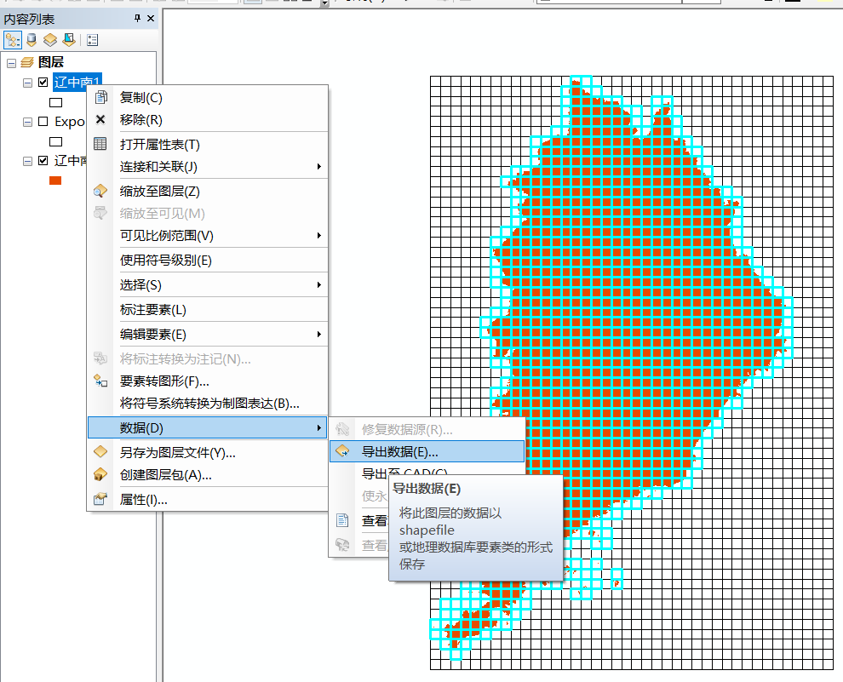Viewport: 843px width, 682px height.
Task: Open the table of contents Options icon
Action: 92,39
